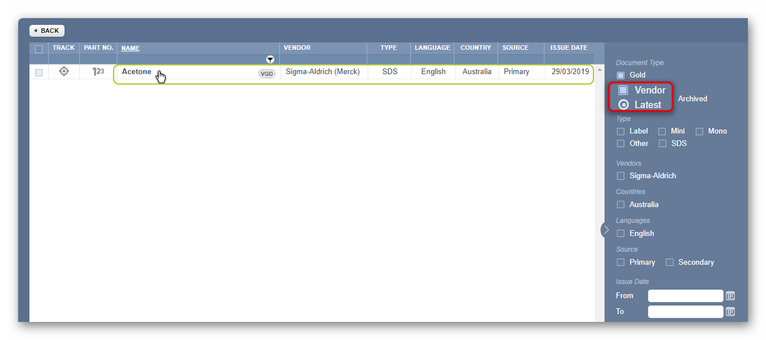Enable the SDS type filter
766x340 pixels.
coord(663,143)
